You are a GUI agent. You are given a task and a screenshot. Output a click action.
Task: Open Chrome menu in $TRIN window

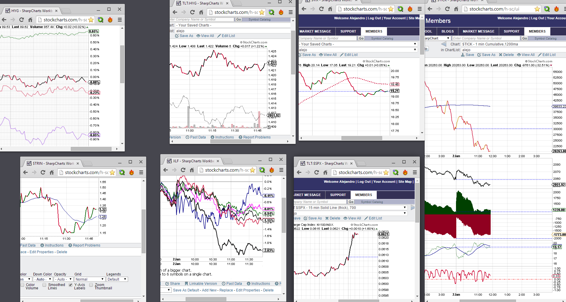tap(141, 173)
